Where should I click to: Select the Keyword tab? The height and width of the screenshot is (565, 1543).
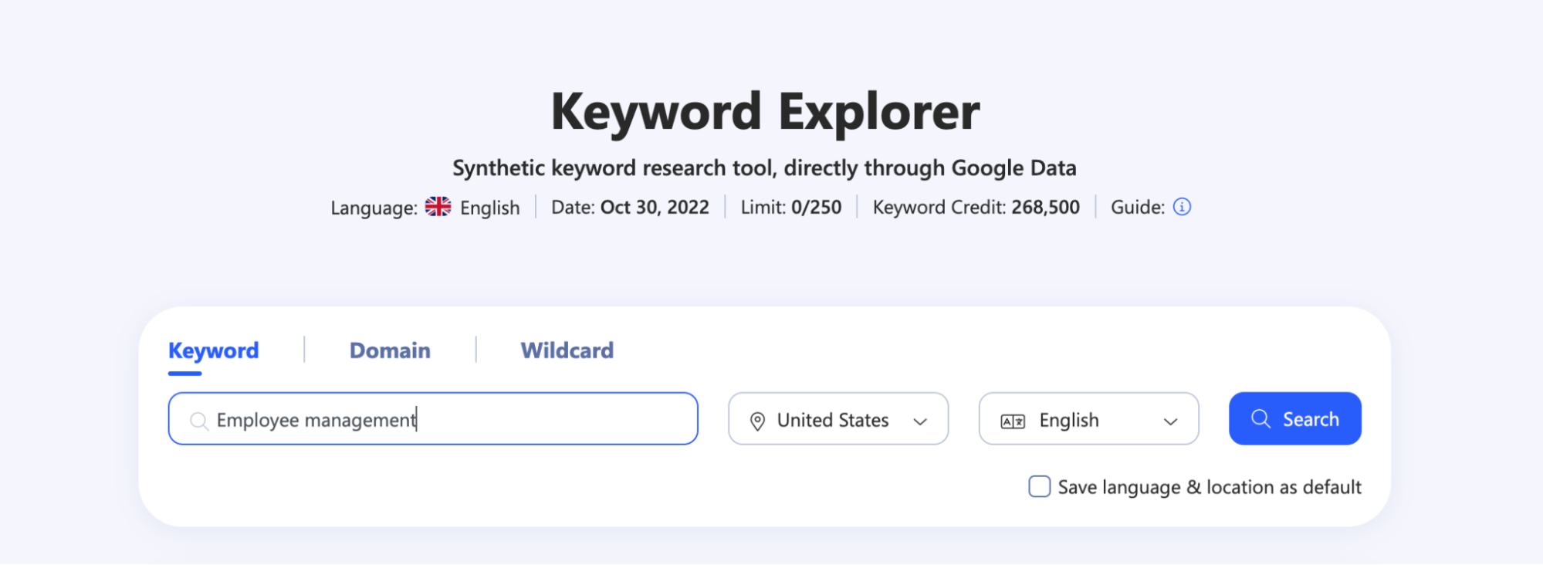pos(213,350)
